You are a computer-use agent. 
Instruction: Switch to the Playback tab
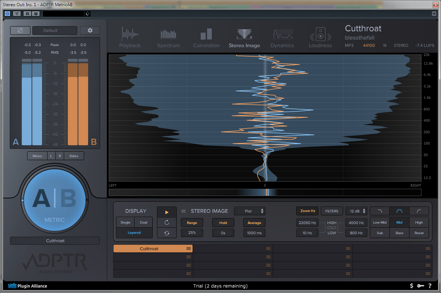(x=130, y=38)
